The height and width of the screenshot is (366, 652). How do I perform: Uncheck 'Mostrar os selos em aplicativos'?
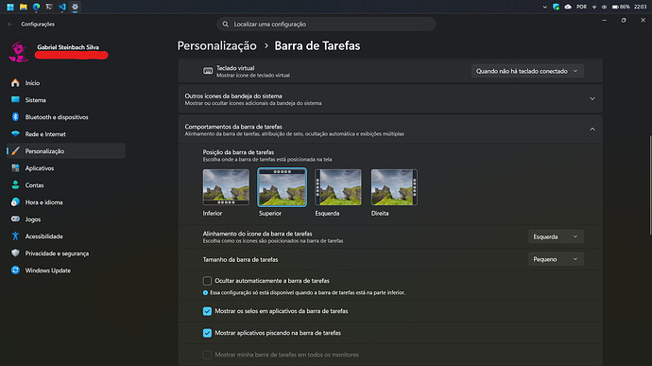[207, 311]
